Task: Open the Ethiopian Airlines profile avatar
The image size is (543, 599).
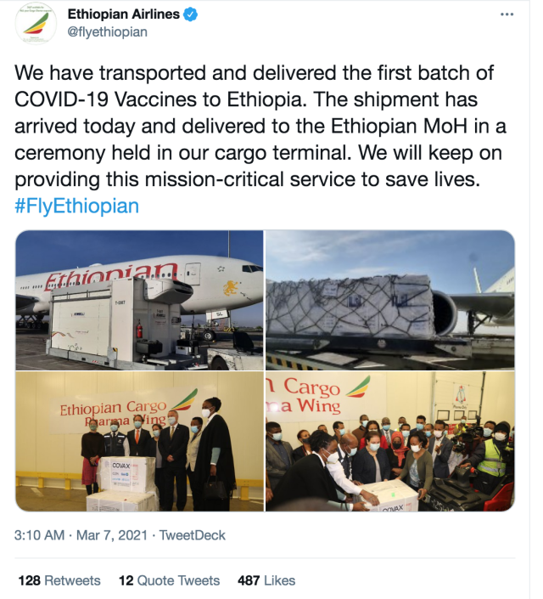Action: pyautogui.click(x=36, y=23)
